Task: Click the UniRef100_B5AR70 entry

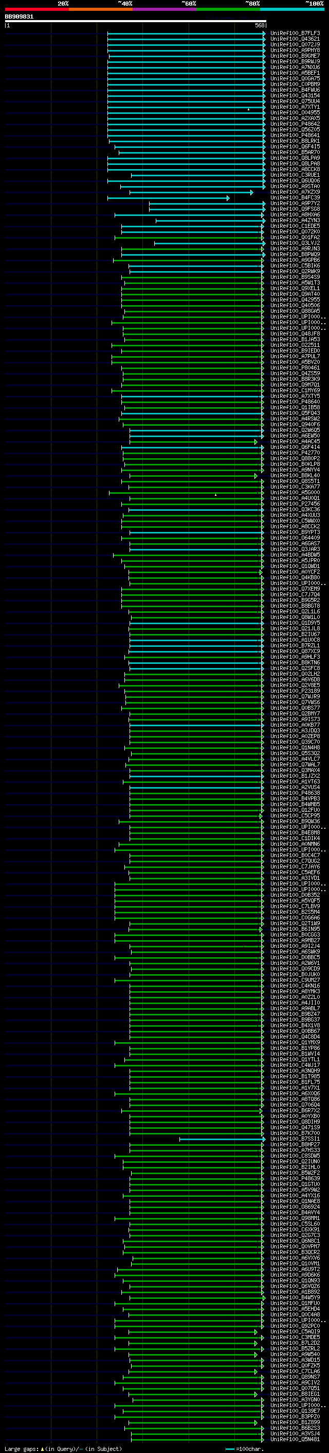Action: [295, 152]
